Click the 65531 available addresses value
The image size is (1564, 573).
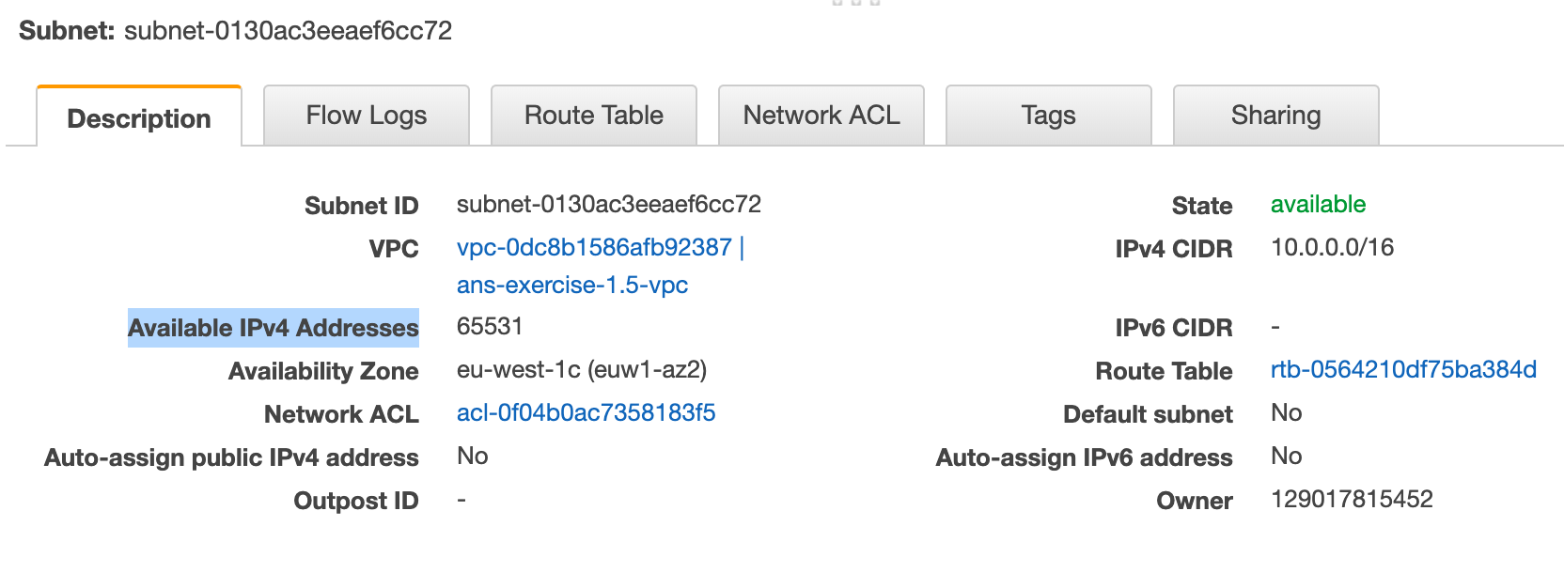click(490, 327)
